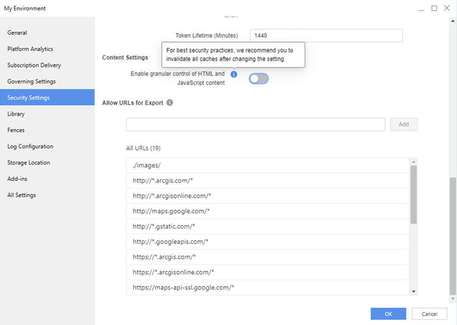Click Add button for export URL
This screenshot has height=325, width=457.
click(x=403, y=124)
